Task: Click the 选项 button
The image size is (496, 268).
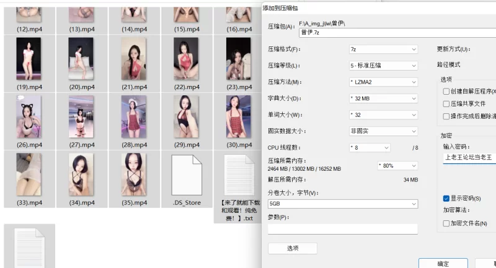Action: point(292,248)
